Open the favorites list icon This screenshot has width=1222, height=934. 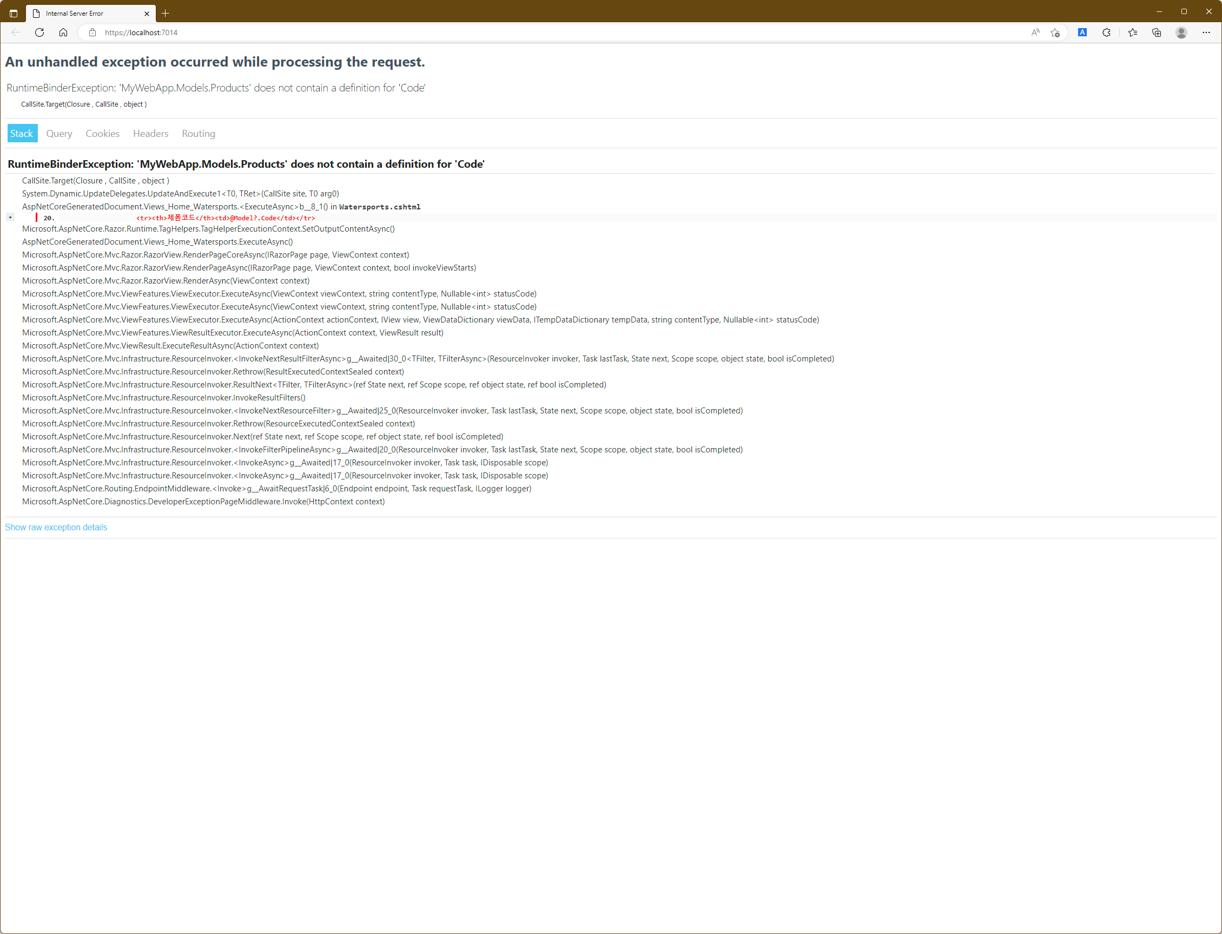click(x=1133, y=32)
